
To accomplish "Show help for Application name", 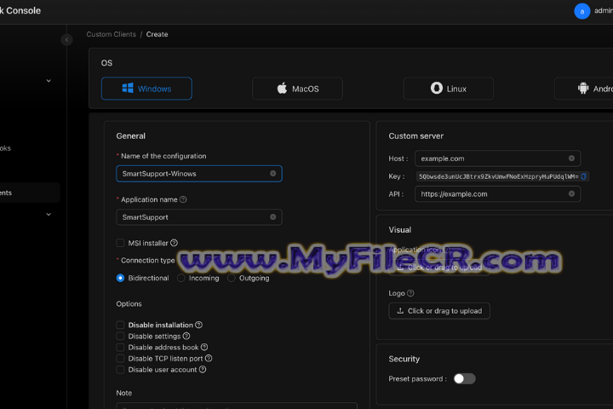I will point(183,199).
